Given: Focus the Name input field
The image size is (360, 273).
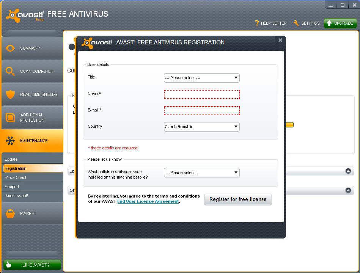Looking at the screenshot, I should pos(201,94).
